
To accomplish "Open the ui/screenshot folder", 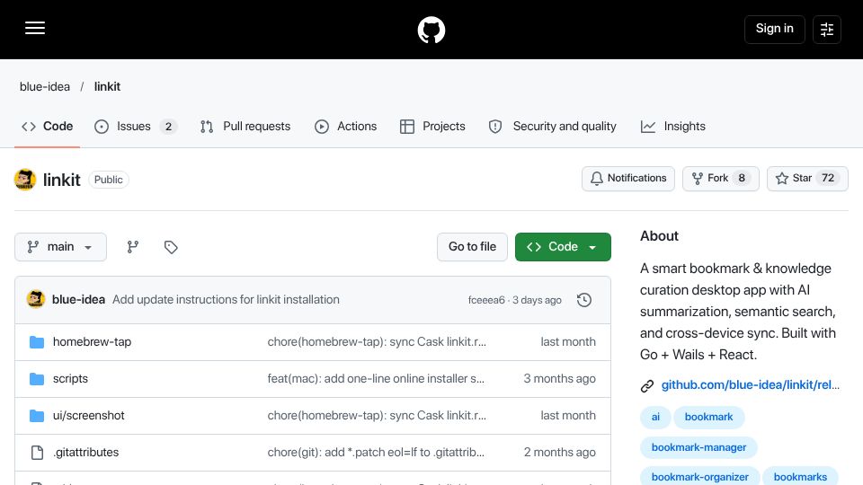I will 89,416.
